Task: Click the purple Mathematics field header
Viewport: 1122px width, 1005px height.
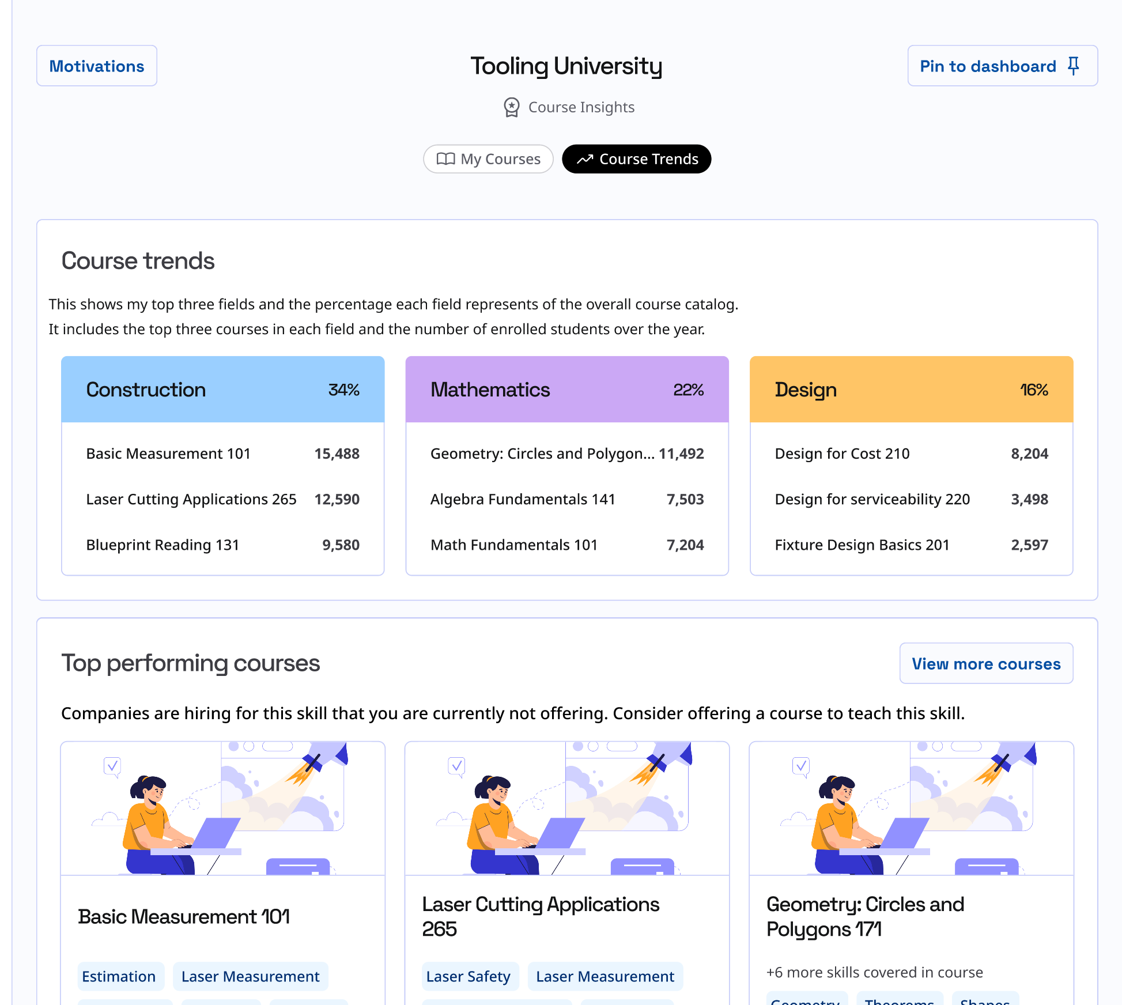Action: pyautogui.click(x=567, y=390)
